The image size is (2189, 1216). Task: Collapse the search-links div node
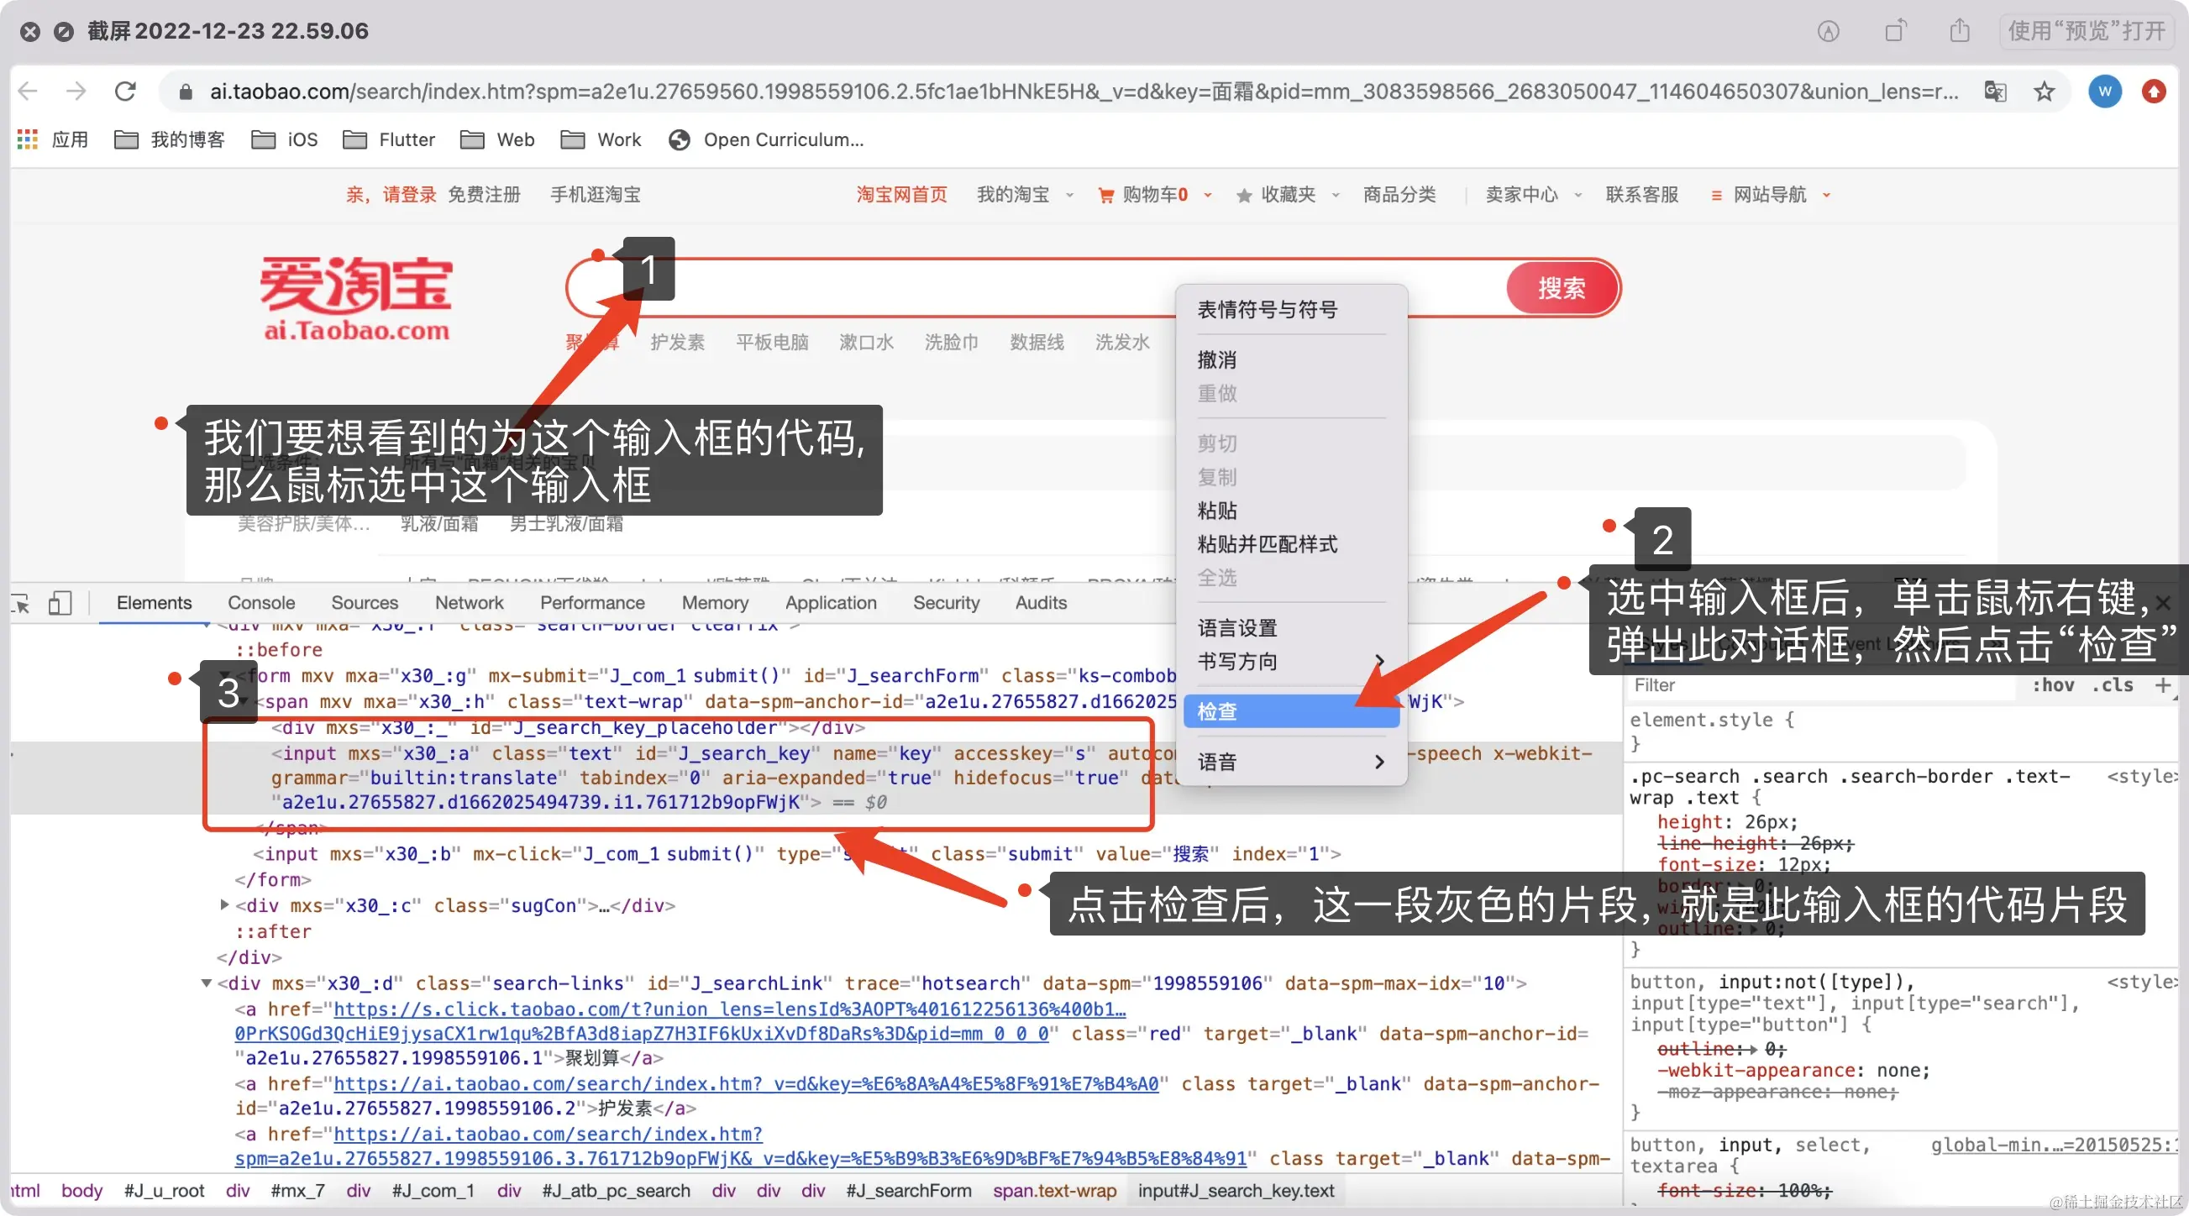point(206,983)
